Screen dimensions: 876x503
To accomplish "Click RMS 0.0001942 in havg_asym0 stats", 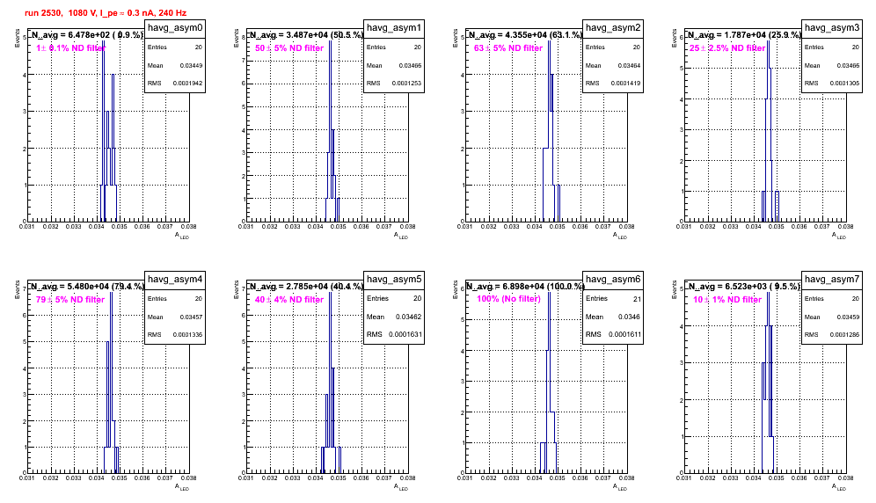I will [175, 84].
